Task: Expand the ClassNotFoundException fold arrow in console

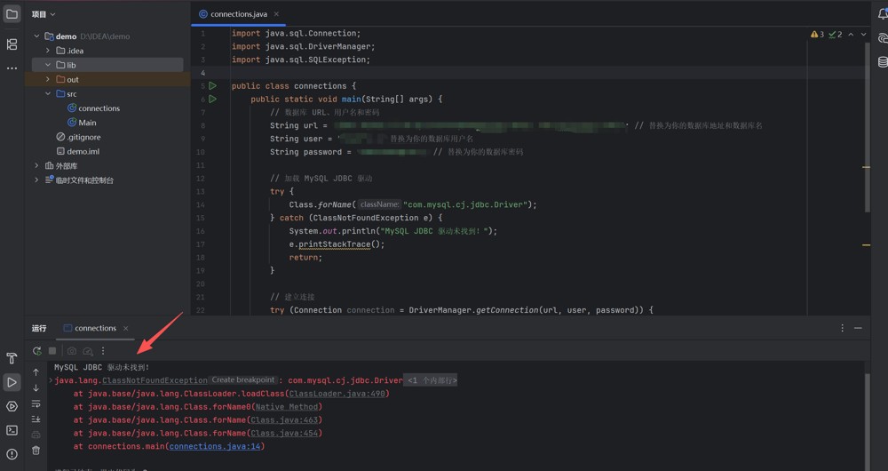Action: [x=51, y=380]
